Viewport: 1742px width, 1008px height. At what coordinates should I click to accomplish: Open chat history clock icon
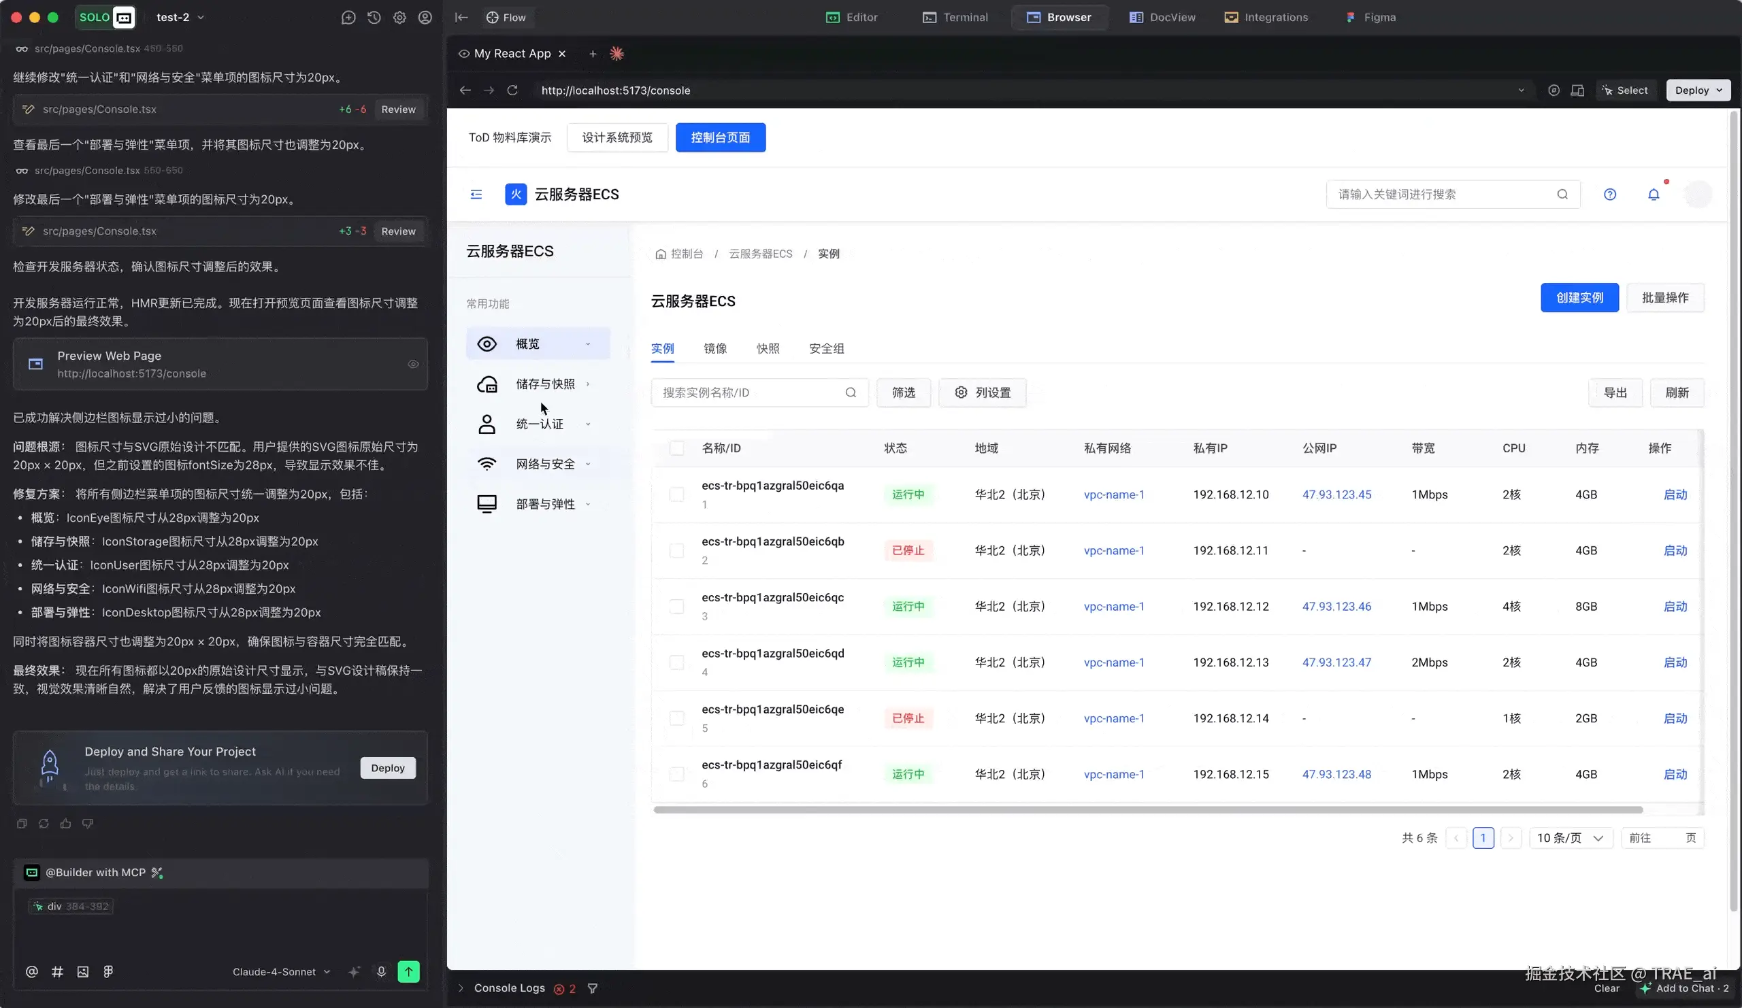[374, 17]
